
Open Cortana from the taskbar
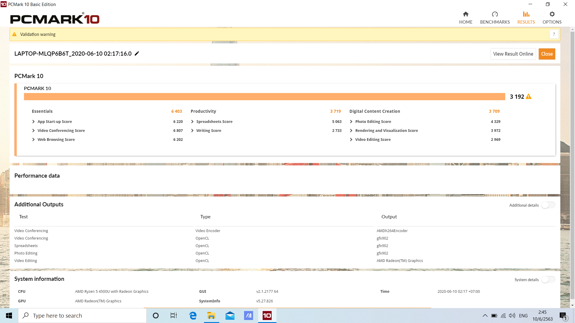156,316
